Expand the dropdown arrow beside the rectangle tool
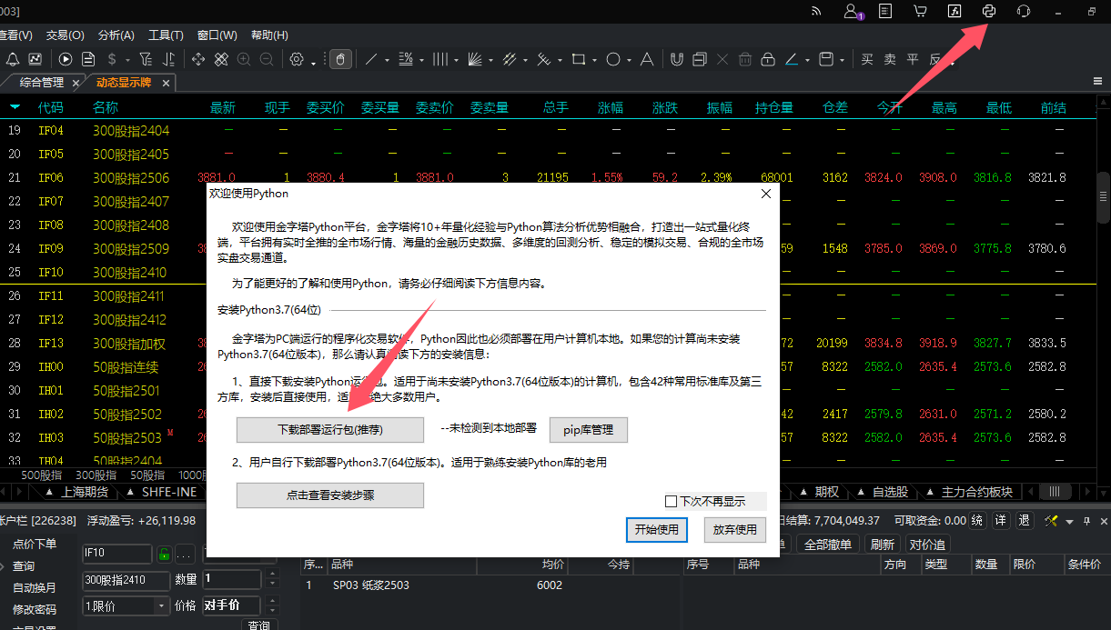The height and width of the screenshot is (630, 1111). [594, 60]
